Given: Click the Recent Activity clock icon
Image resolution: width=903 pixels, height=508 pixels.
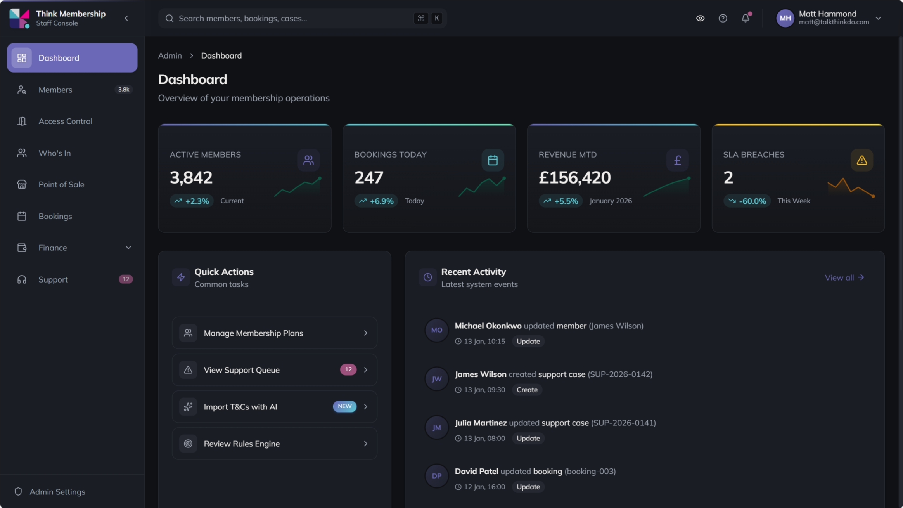Looking at the screenshot, I should click(427, 277).
